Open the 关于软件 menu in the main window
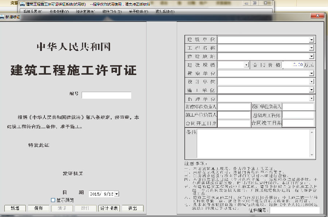The height and width of the screenshot is (217, 328). pyautogui.click(x=138, y=11)
